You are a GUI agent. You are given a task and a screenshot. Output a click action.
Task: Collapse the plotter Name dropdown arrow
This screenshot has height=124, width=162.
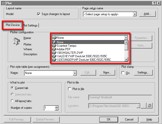coord(126,38)
